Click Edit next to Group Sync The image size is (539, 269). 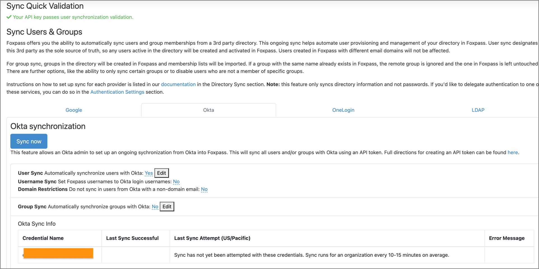(167, 207)
